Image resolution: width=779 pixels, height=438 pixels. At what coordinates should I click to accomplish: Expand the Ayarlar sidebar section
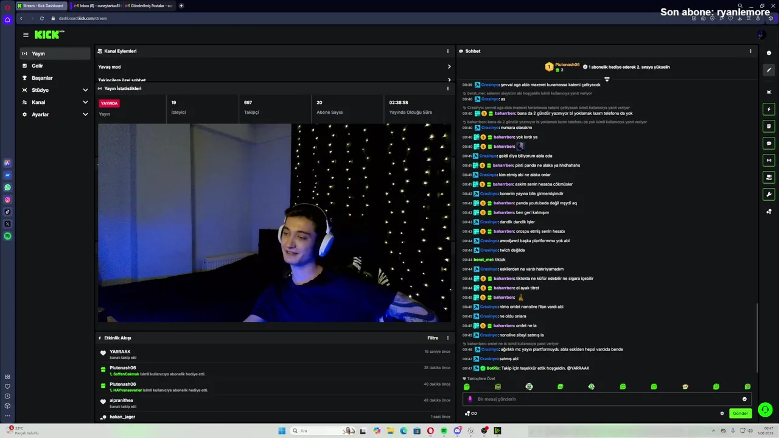click(85, 114)
